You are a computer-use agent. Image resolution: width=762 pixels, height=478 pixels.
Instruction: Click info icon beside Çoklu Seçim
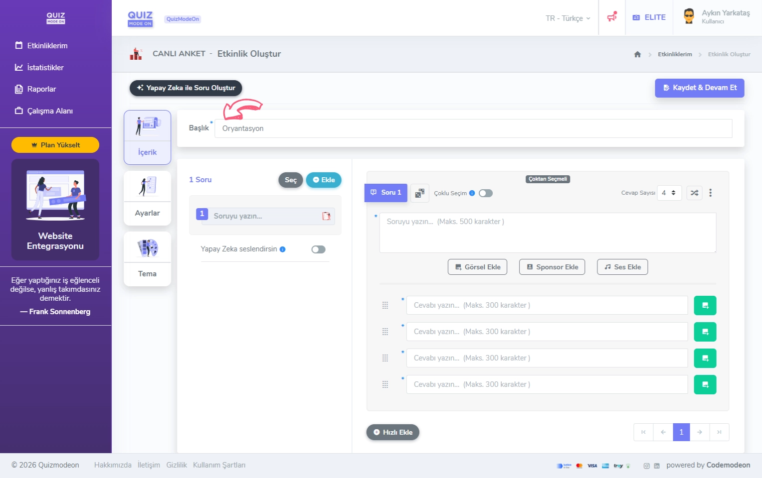pyautogui.click(x=472, y=193)
